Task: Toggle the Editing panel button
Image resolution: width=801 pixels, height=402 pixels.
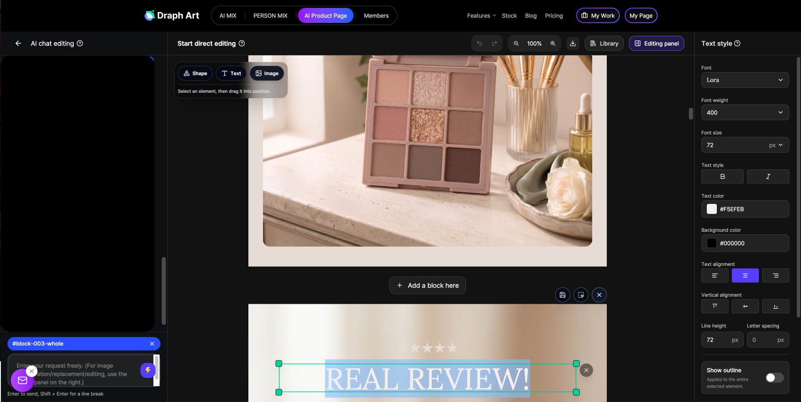Action: (656, 43)
